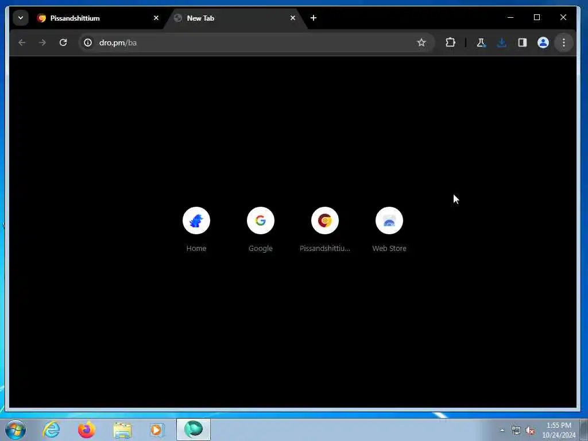Open the three-dot browser menu
The image size is (588, 441).
(564, 42)
